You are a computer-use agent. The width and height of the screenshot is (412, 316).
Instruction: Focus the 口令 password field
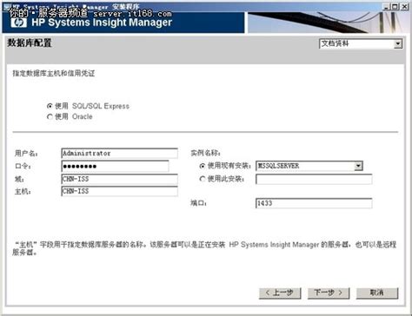[x=115, y=166]
